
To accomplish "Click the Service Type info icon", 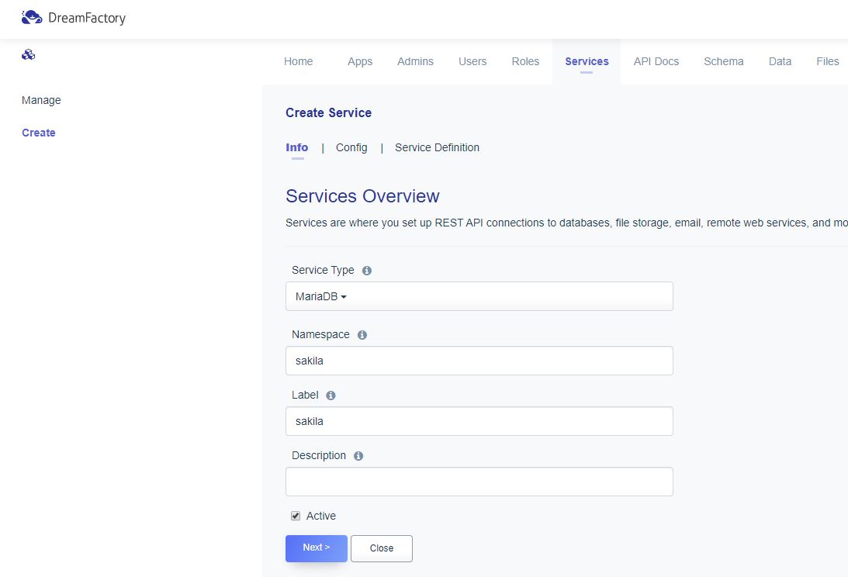I will tap(367, 271).
